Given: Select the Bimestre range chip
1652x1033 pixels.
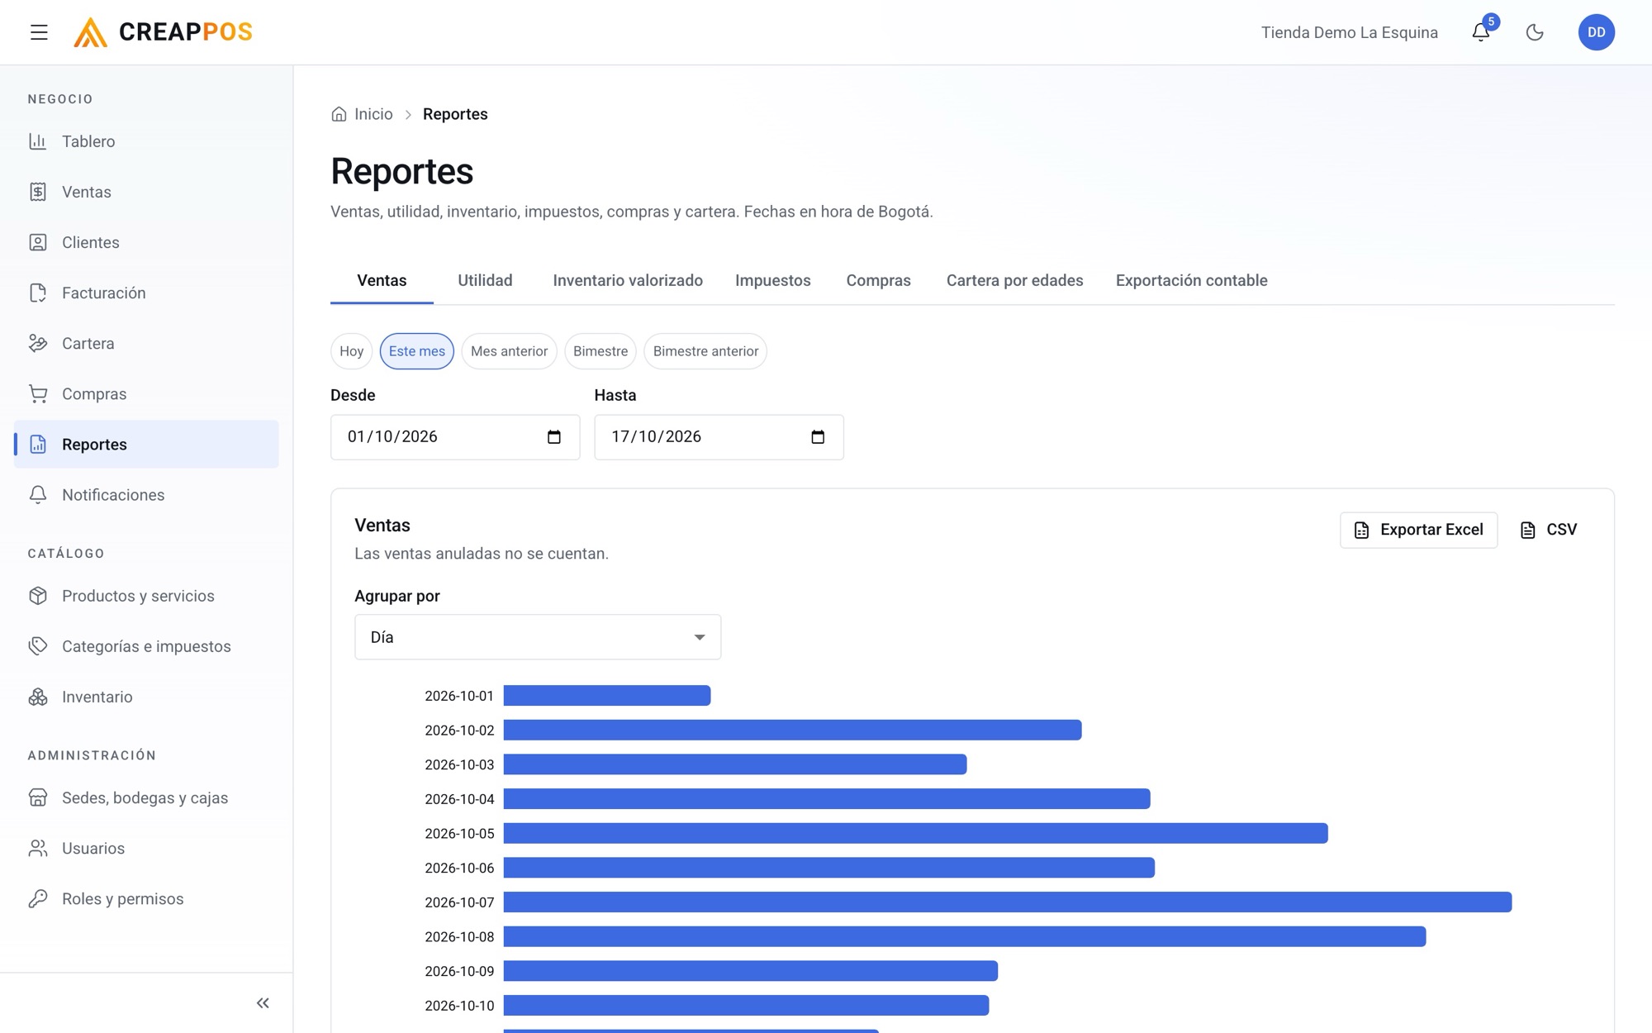Looking at the screenshot, I should pyautogui.click(x=601, y=351).
